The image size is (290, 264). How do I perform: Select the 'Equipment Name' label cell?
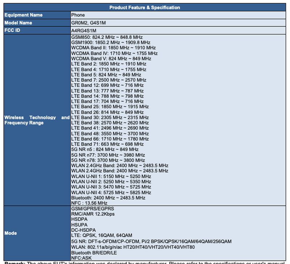[x=37, y=15]
